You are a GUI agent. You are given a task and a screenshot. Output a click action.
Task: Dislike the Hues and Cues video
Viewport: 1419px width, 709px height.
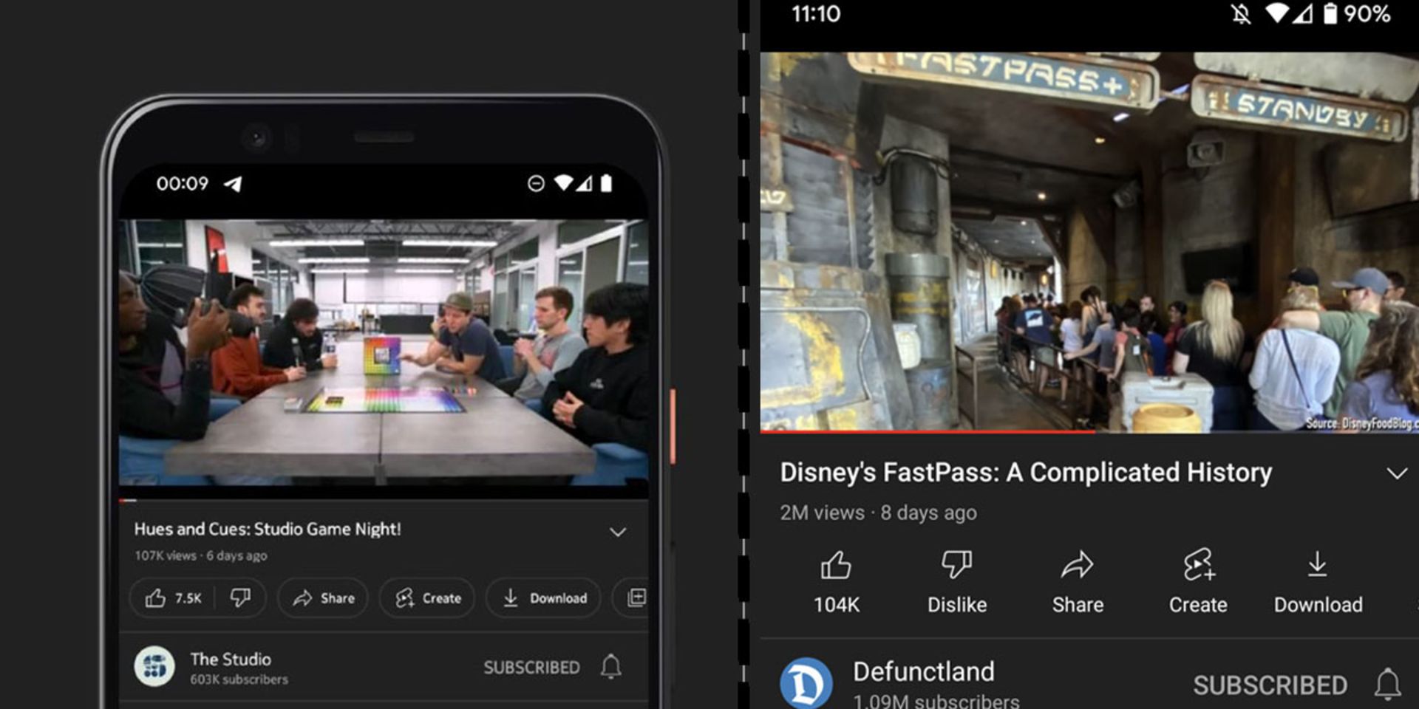(240, 597)
